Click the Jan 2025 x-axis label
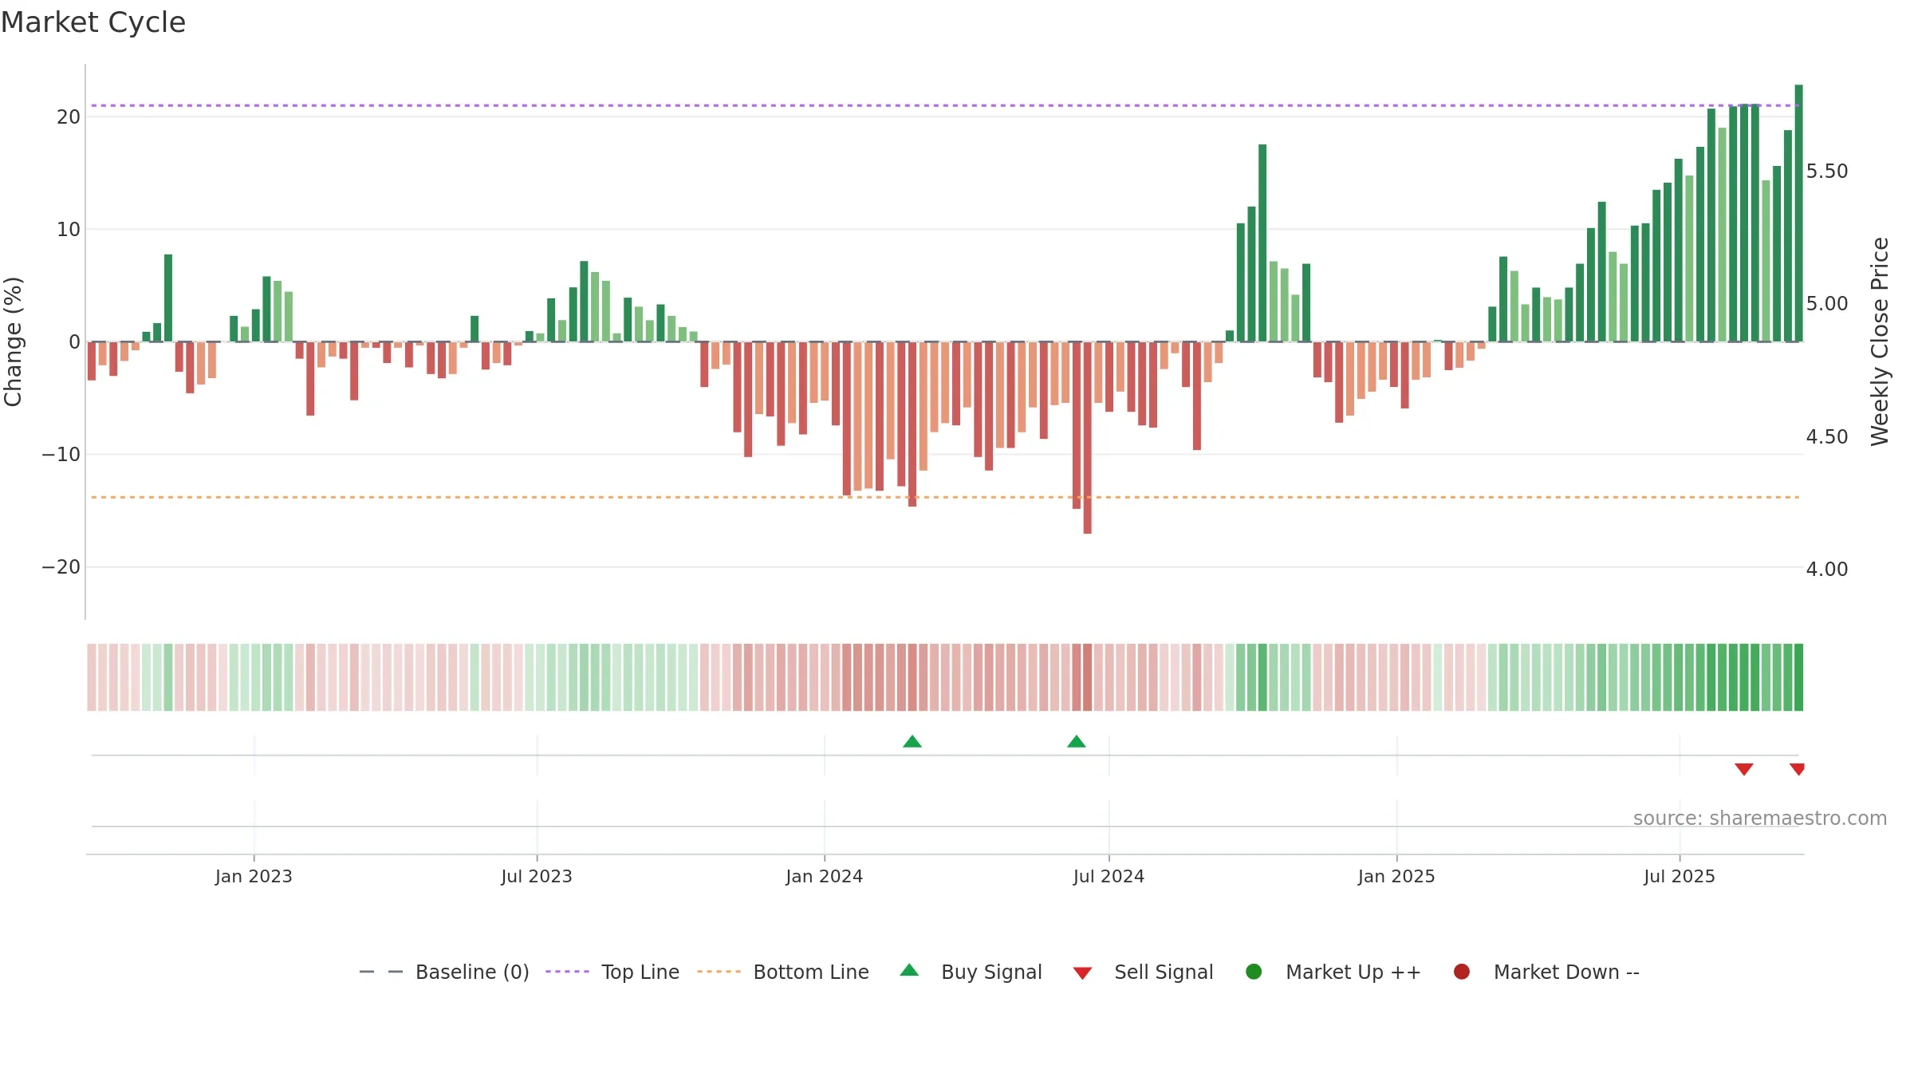This screenshot has height=1077, width=1914. click(x=1396, y=876)
